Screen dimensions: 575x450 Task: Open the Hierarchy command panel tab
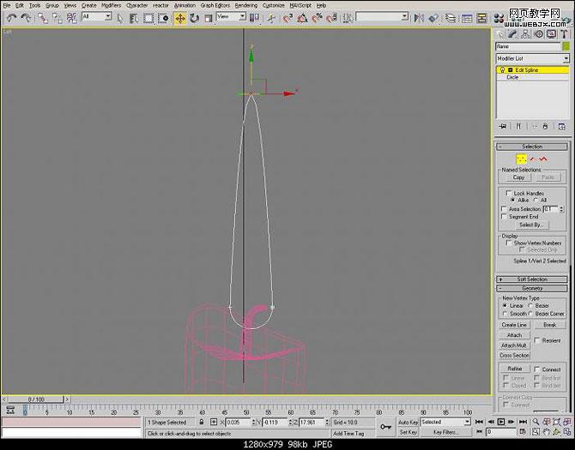click(x=525, y=34)
